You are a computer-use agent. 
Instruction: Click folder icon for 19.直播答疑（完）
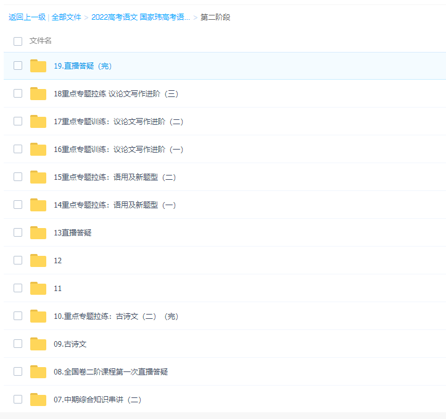[x=38, y=66]
